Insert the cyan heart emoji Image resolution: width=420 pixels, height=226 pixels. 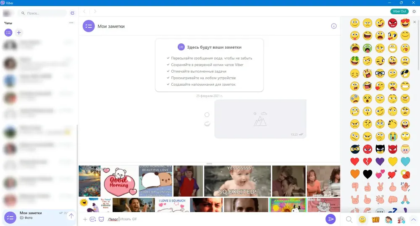coord(405,161)
